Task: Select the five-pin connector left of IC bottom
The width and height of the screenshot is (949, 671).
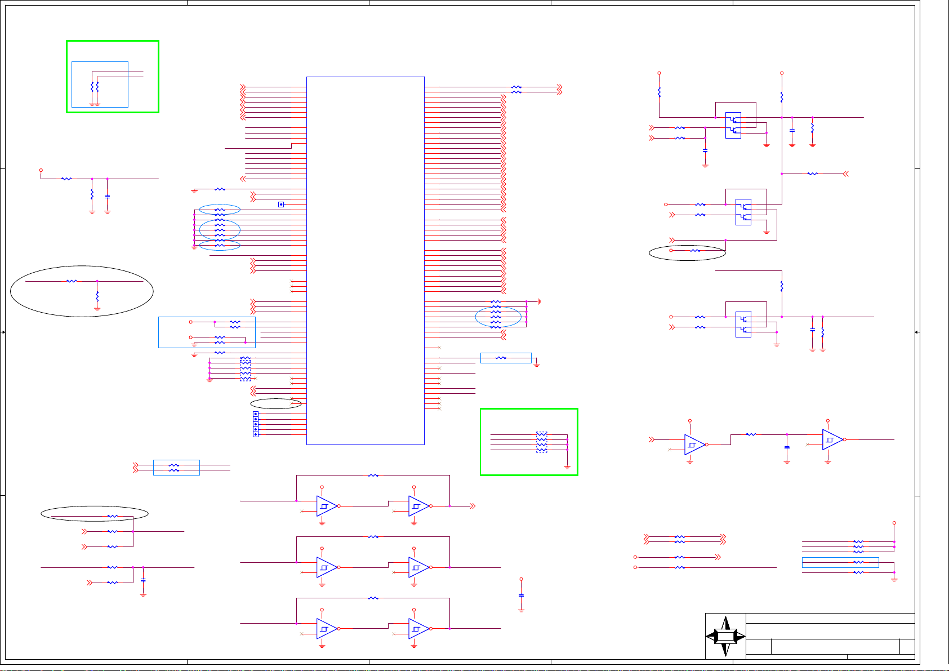Action: click(256, 424)
